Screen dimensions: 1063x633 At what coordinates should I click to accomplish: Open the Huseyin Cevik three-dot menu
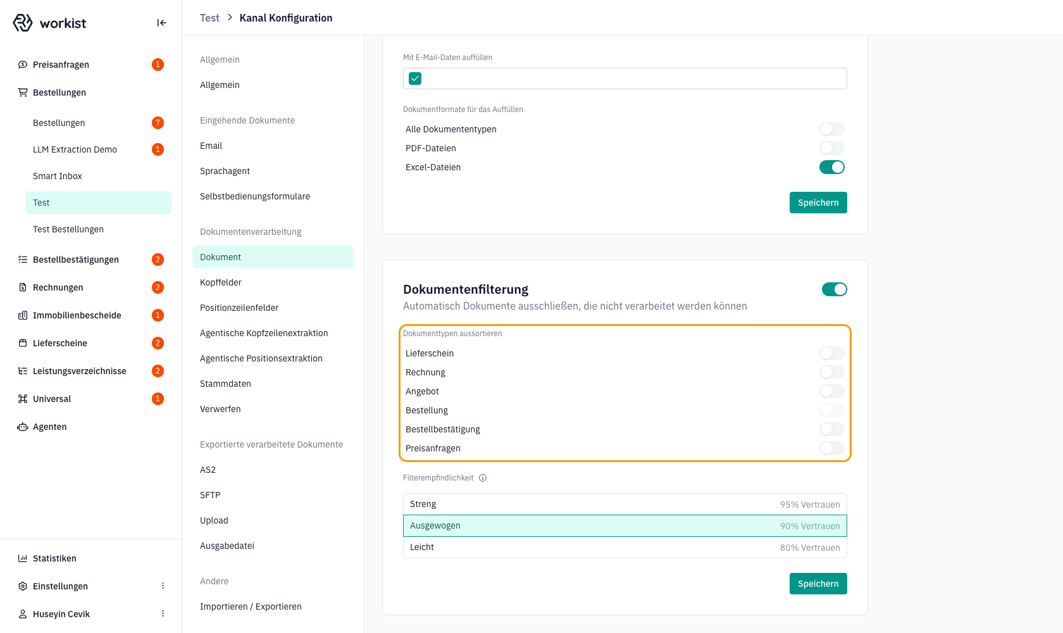(x=163, y=614)
